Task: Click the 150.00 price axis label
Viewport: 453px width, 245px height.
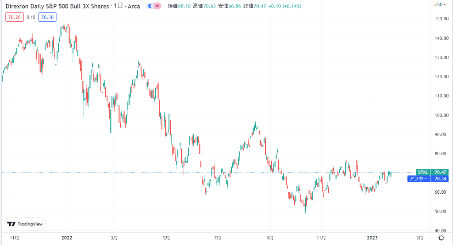Action: (441, 19)
